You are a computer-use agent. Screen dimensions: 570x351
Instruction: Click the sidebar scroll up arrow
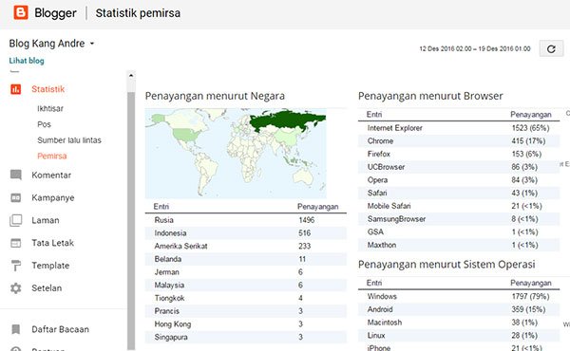pyautogui.click(x=131, y=76)
